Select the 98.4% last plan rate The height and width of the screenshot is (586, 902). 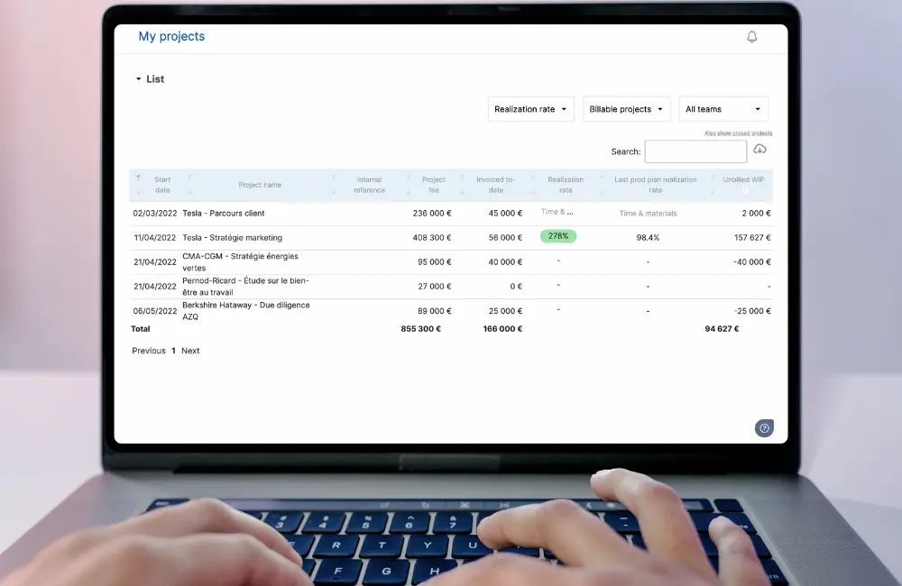click(x=648, y=237)
